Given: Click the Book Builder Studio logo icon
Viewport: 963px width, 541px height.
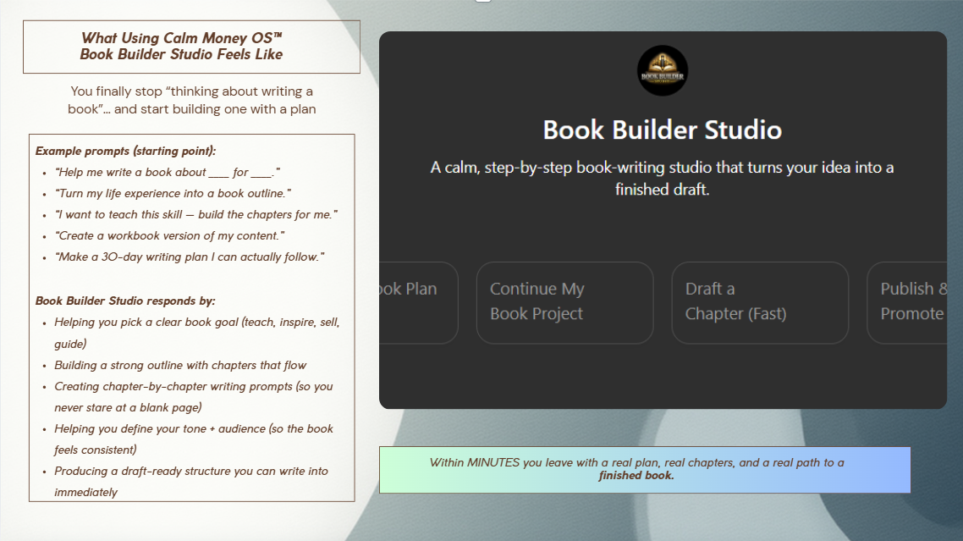Looking at the screenshot, I should (662, 70).
